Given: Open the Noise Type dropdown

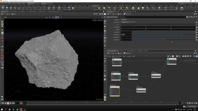Looking at the screenshot, I should click(x=129, y=22).
